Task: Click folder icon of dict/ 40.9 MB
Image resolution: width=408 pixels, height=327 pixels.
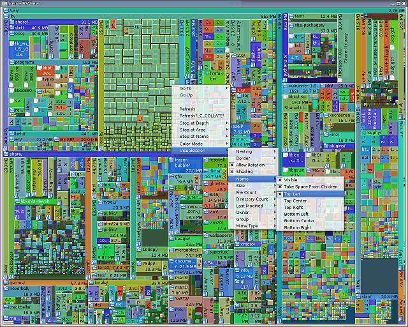Action: 11,27
